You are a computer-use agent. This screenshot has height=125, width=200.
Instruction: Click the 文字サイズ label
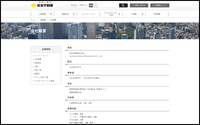[84, 5]
